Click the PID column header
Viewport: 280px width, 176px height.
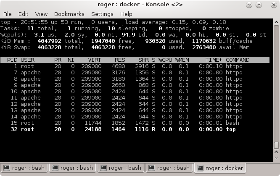[x=12, y=60]
